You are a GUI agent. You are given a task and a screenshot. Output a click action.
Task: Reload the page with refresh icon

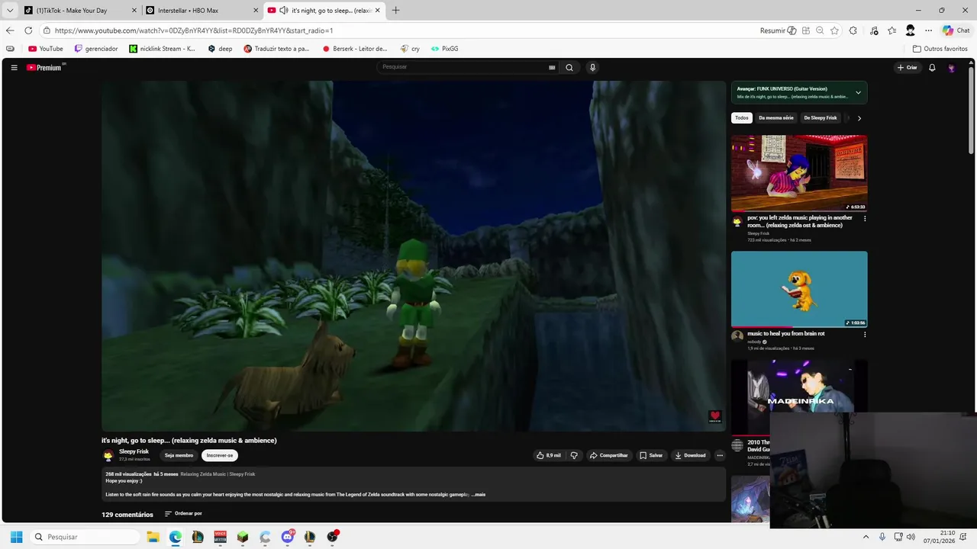point(28,30)
